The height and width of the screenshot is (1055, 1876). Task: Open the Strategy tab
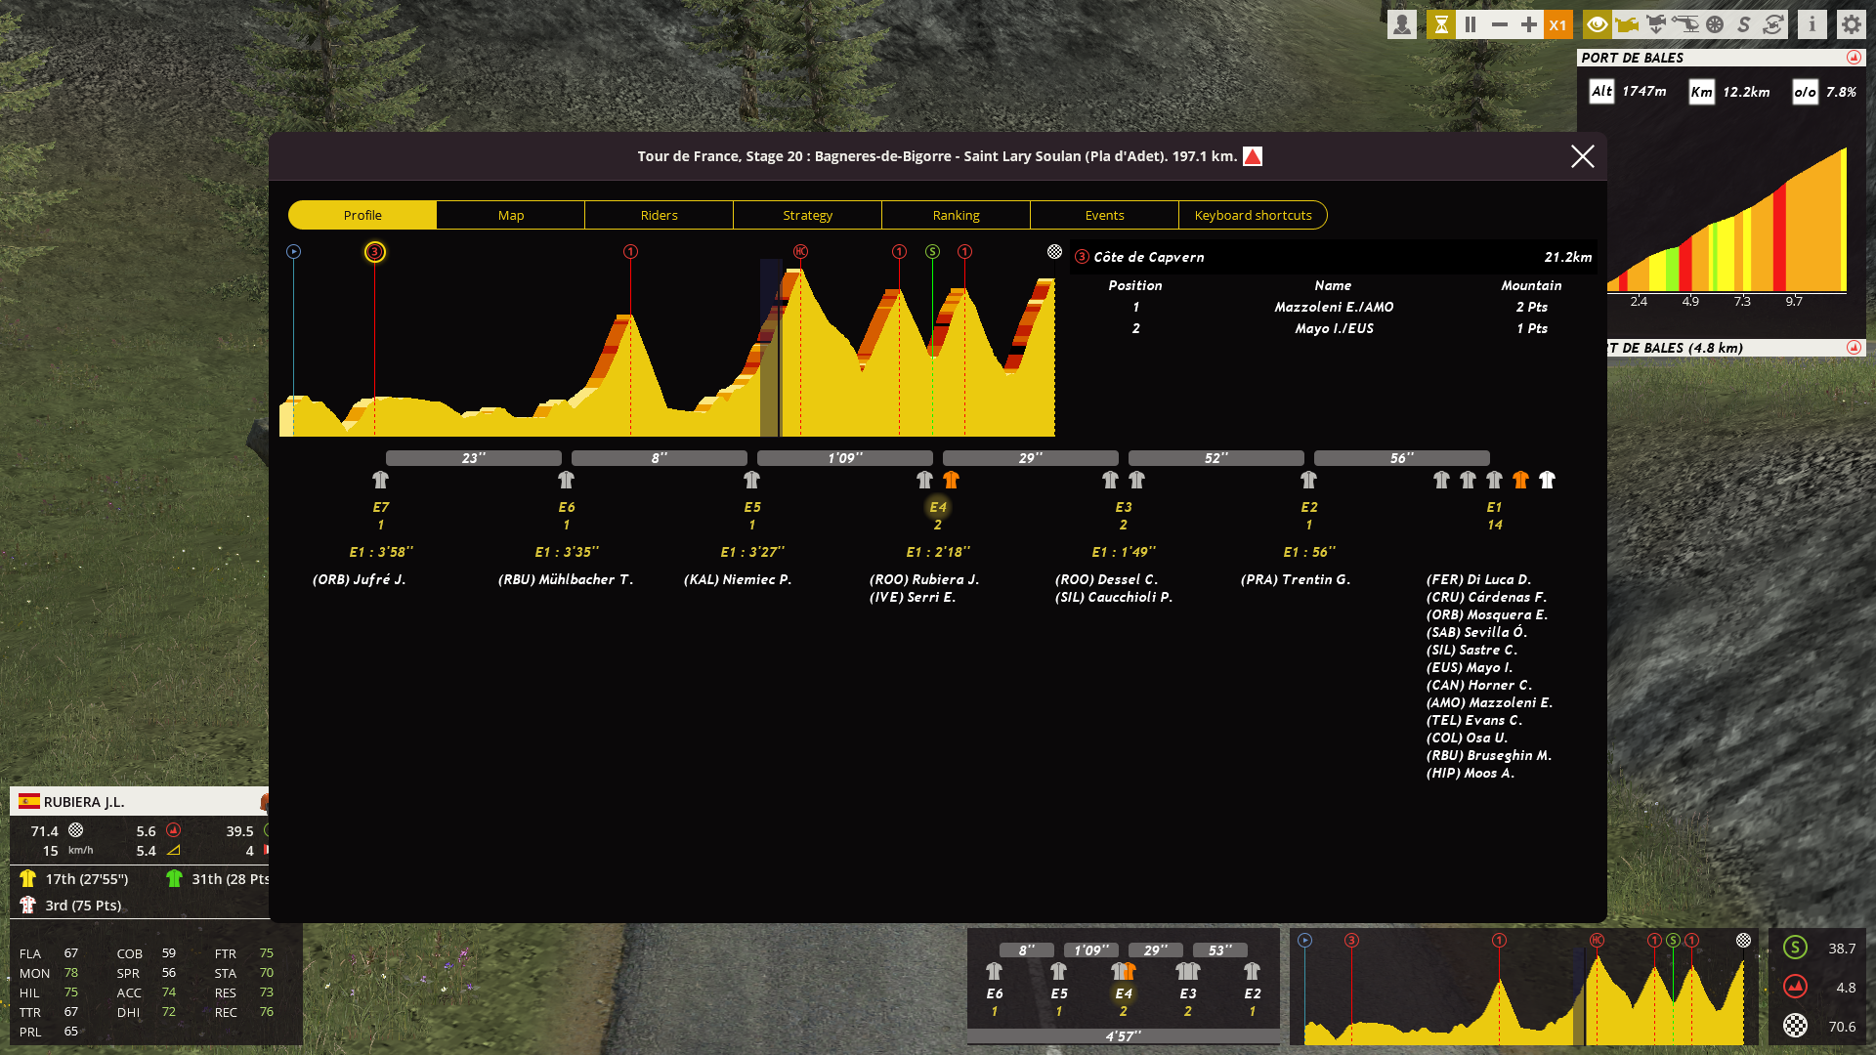pyautogui.click(x=808, y=215)
